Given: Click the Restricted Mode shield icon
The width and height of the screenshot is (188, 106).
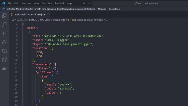Looking at the screenshot, I should tap(3, 9).
